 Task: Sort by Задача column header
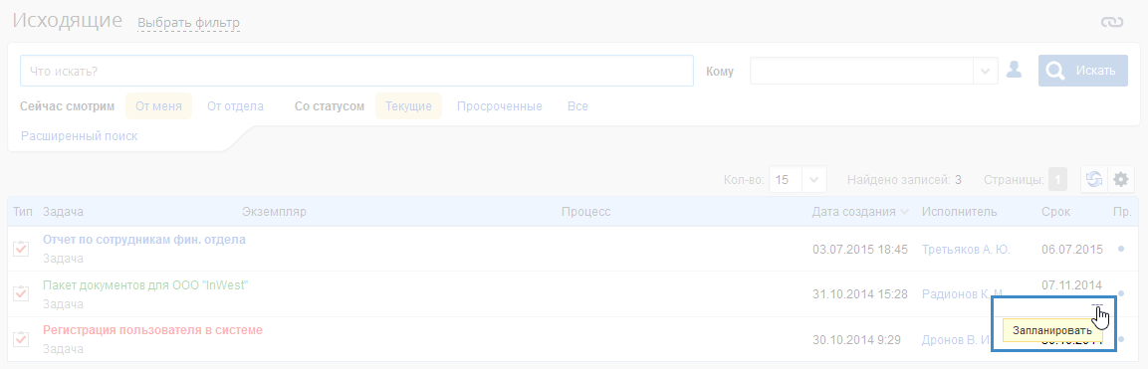coord(63,212)
